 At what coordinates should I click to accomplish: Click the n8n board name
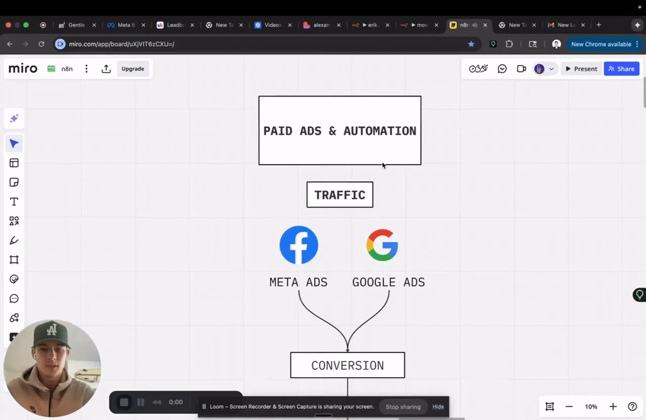click(67, 69)
